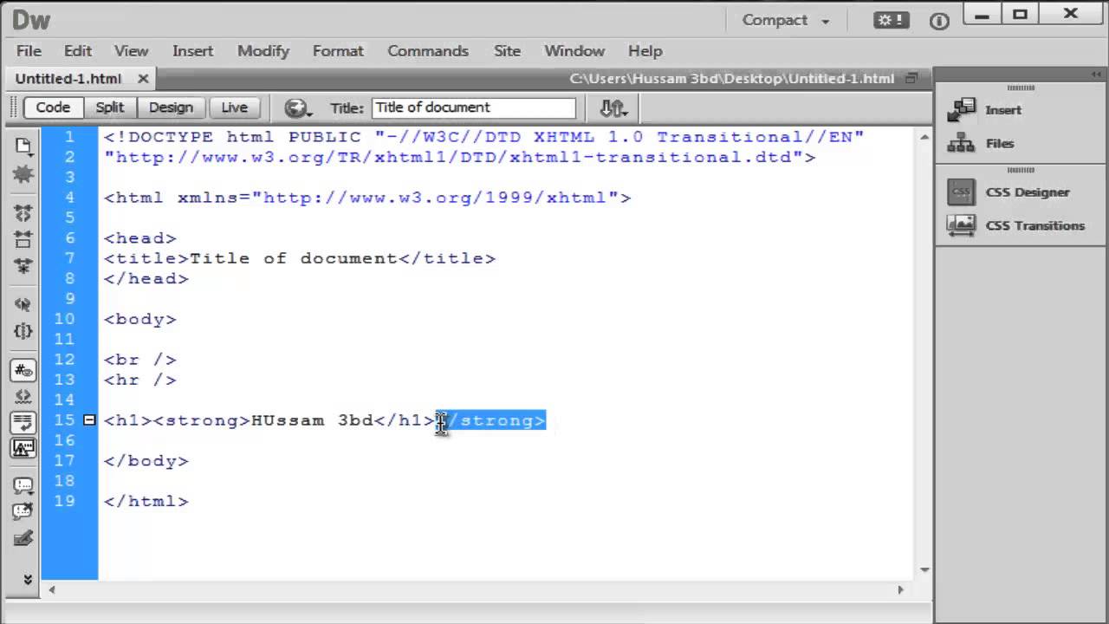The height and width of the screenshot is (624, 1109).
Task: Select the parent tag
Action: click(x=23, y=304)
